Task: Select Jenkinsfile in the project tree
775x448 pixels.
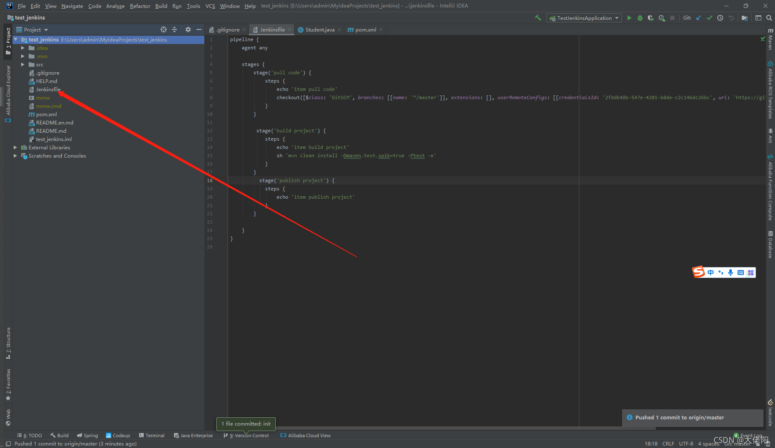Action: click(48, 90)
